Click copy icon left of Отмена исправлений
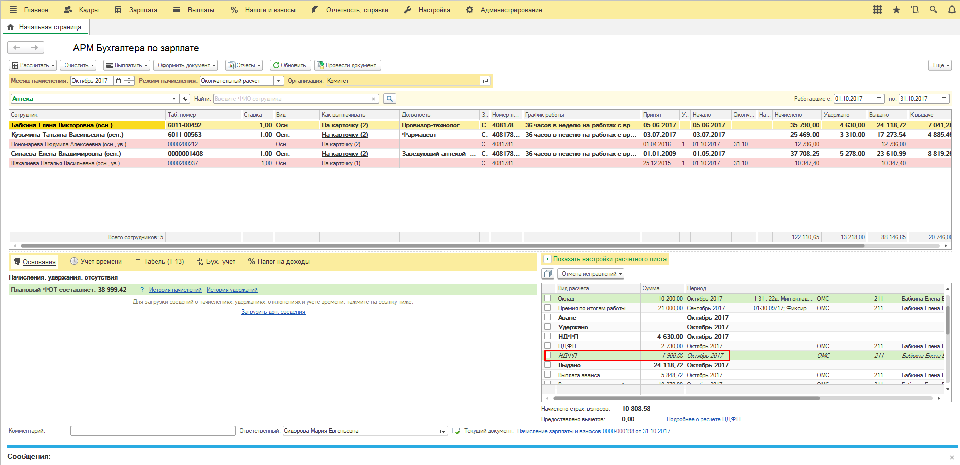This screenshot has width=960, height=465. click(x=548, y=274)
